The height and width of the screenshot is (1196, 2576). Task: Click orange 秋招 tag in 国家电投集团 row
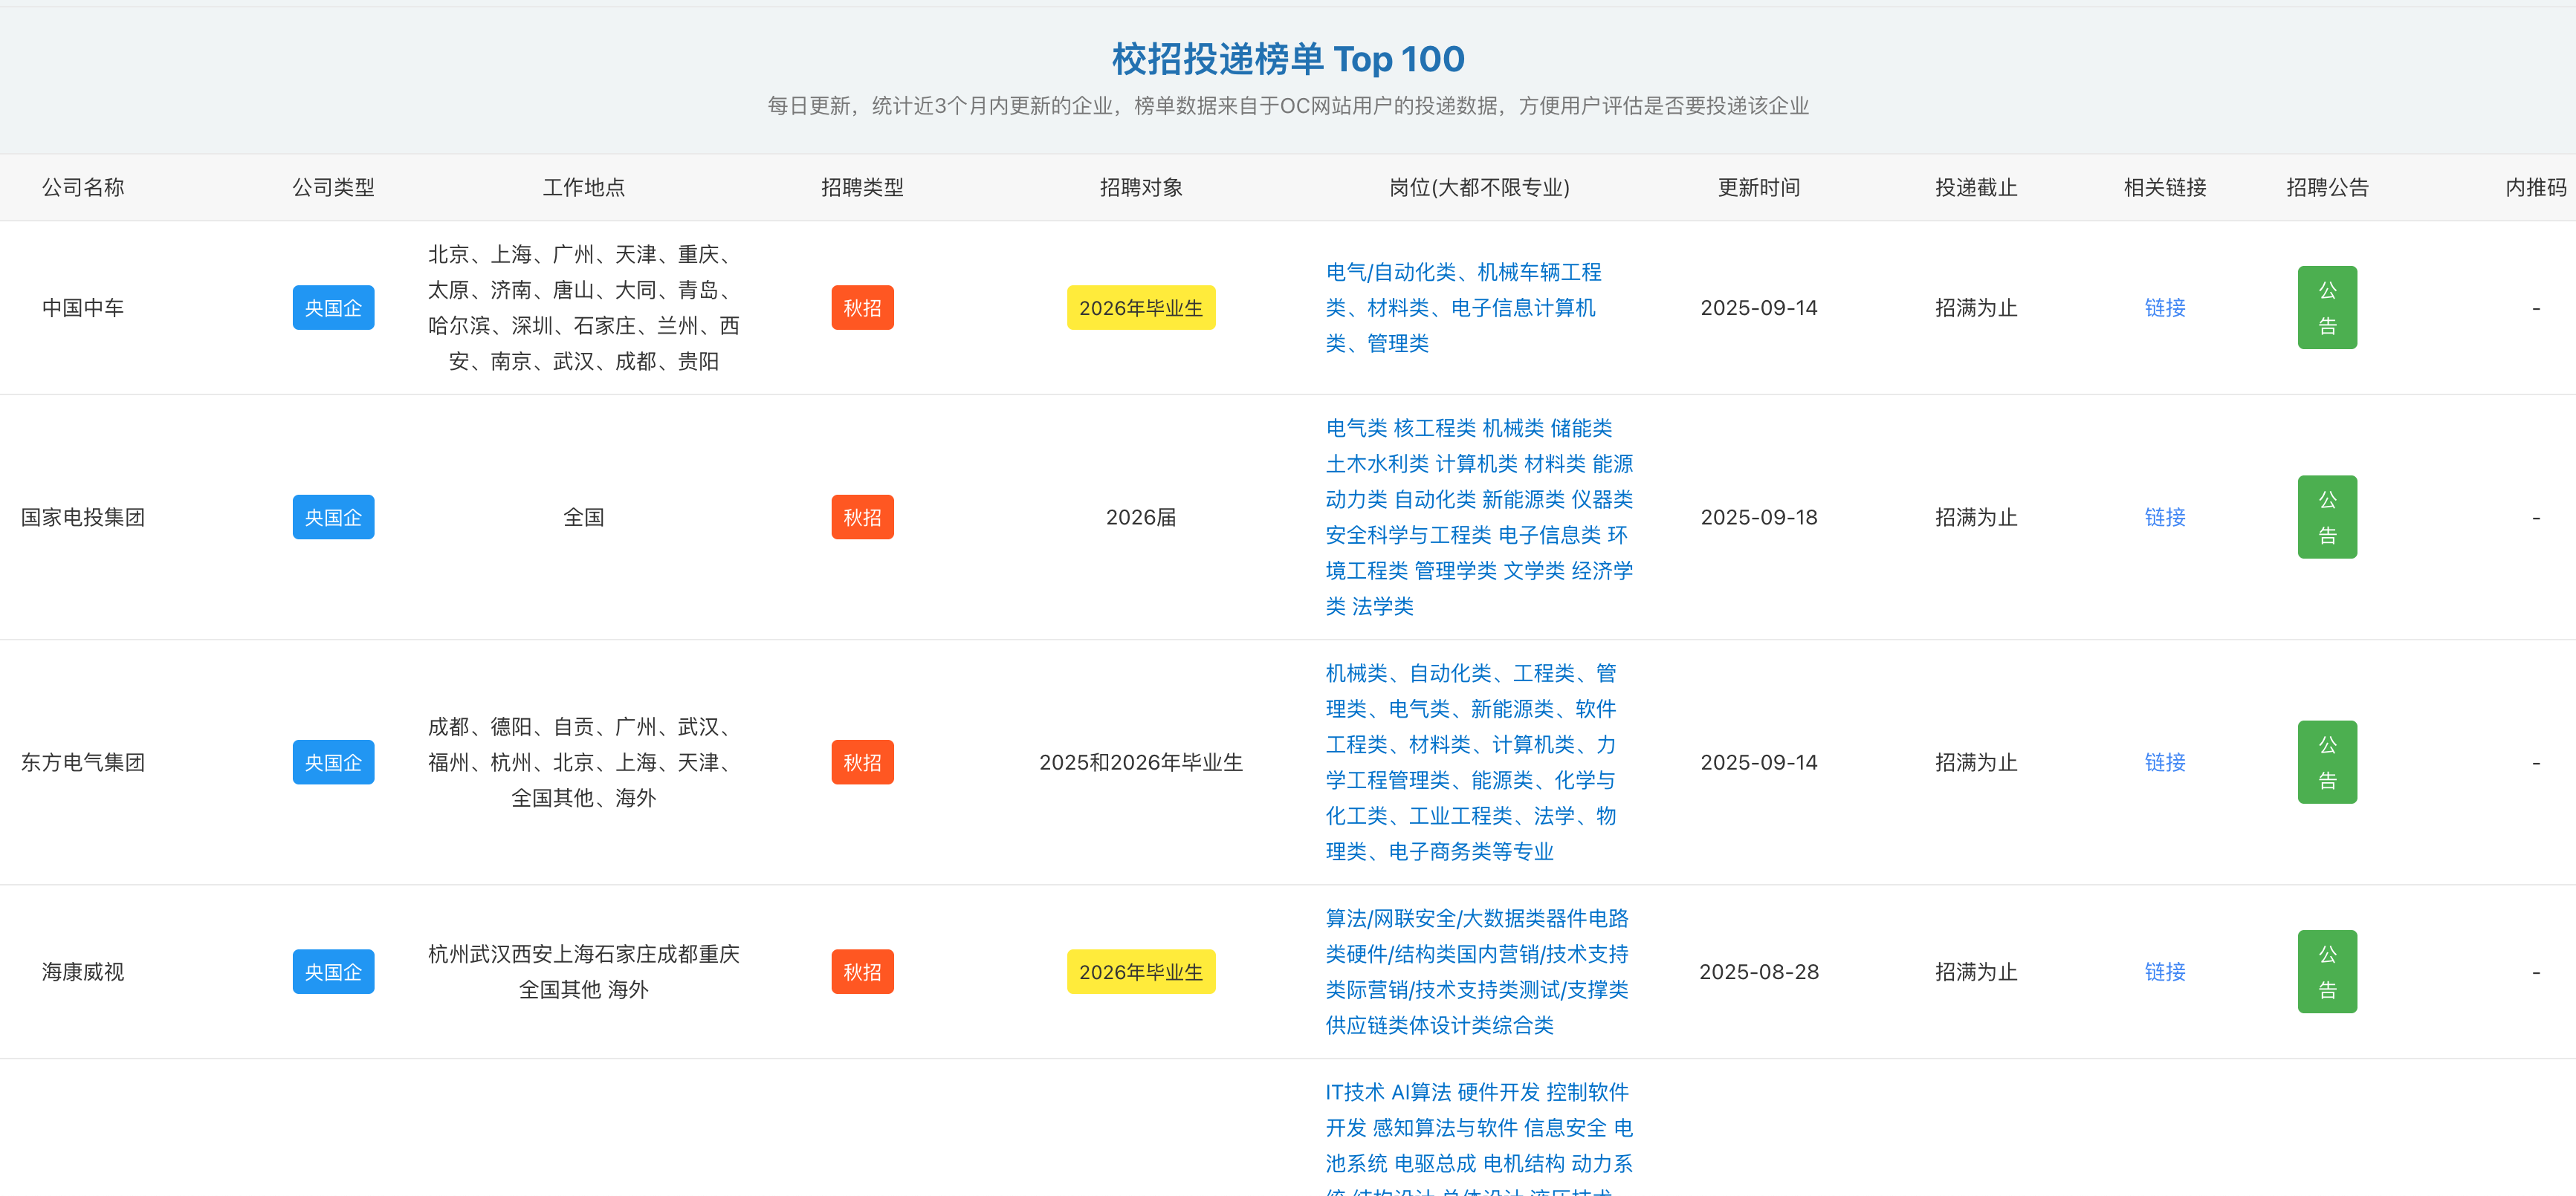click(x=862, y=518)
